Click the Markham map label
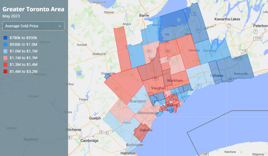The height and width of the screenshot is (156, 268). click(x=175, y=81)
